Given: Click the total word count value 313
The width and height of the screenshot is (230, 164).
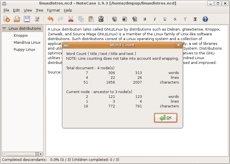Looking at the screenshot, I should [139, 73].
